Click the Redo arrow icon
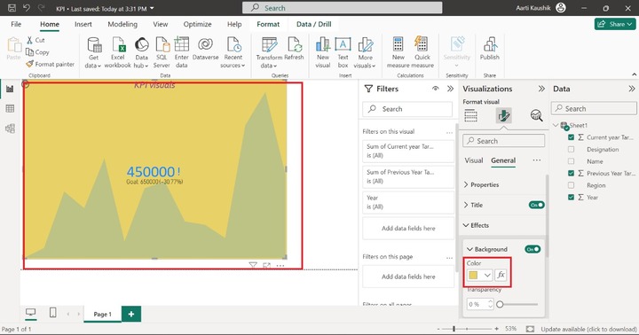This screenshot has height=335, width=639. 41,8
